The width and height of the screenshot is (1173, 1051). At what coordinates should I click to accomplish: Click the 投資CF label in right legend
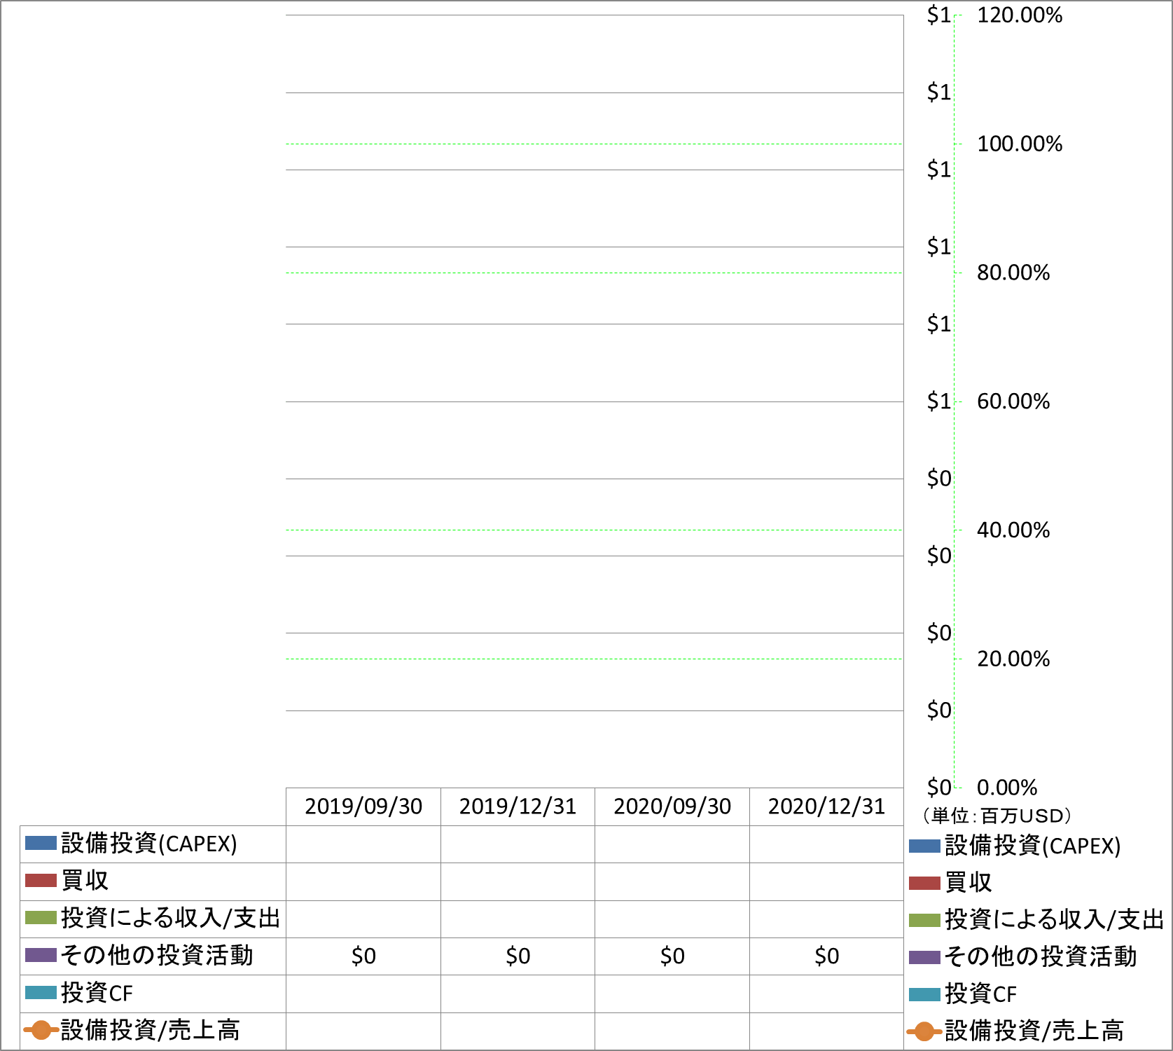click(x=980, y=994)
